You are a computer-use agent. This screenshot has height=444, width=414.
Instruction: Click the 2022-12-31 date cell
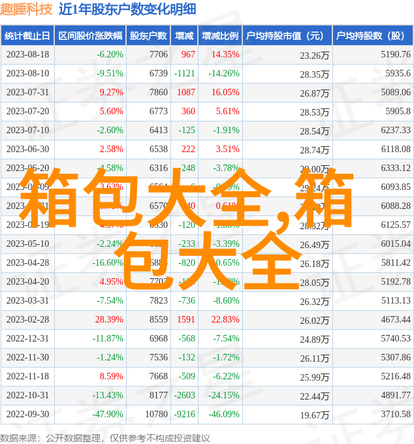pos(27,339)
